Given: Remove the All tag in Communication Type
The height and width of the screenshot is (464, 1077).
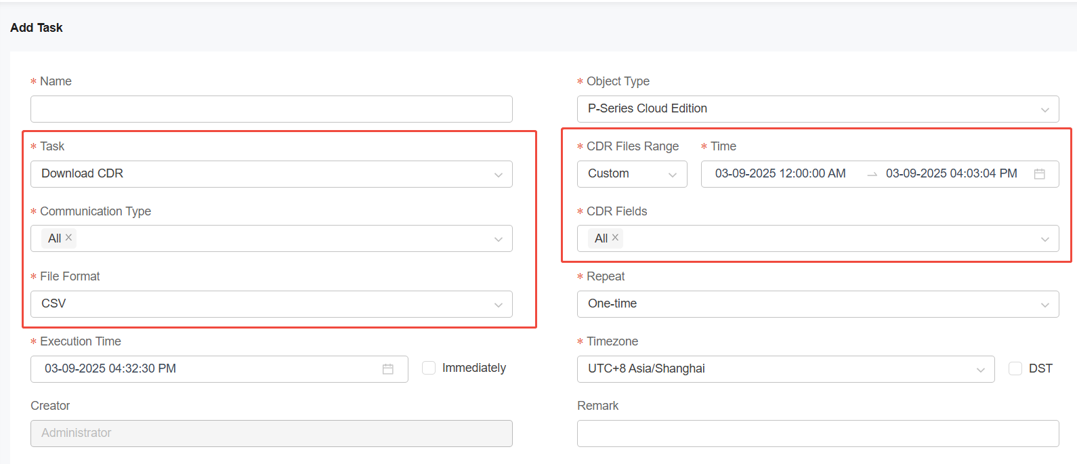Looking at the screenshot, I should [x=68, y=238].
